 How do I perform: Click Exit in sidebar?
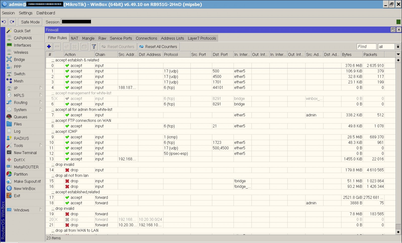pos(17,196)
